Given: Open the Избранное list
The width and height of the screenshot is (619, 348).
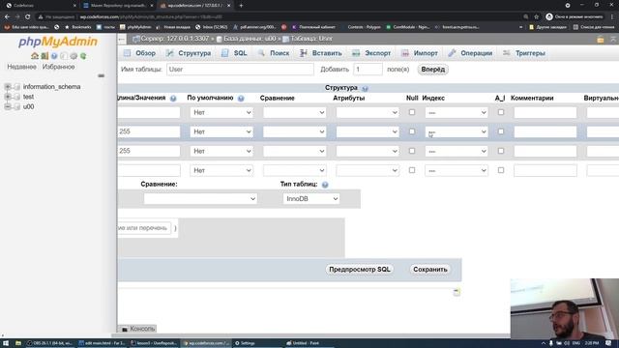Looking at the screenshot, I should click(x=58, y=67).
